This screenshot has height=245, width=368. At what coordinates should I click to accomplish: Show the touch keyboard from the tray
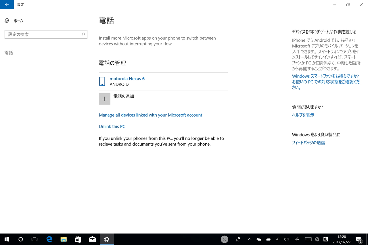(x=308, y=239)
